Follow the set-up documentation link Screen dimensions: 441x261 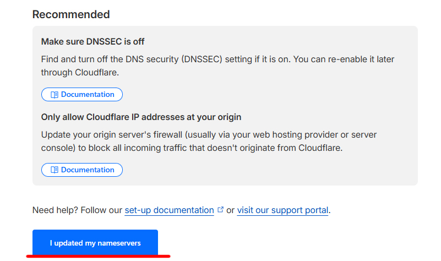point(169,210)
